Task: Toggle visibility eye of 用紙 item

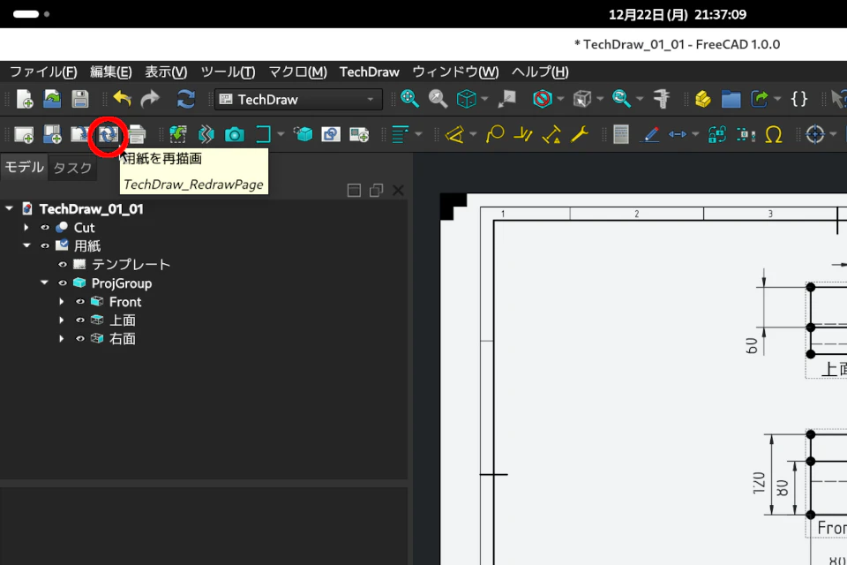Action: [45, 246]
